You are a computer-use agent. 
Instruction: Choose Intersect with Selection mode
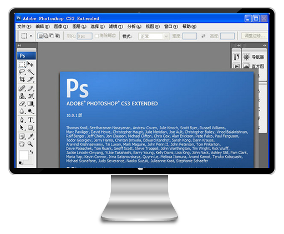[x=58, y=36]
